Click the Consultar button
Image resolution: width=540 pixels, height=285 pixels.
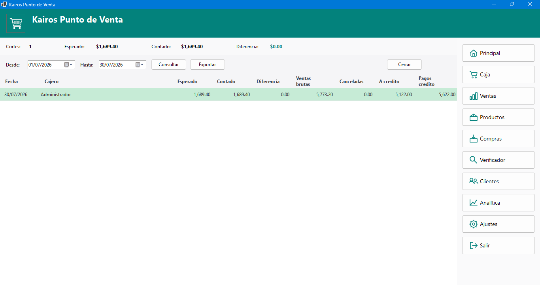pyautogui.click(x=169, y=65)
